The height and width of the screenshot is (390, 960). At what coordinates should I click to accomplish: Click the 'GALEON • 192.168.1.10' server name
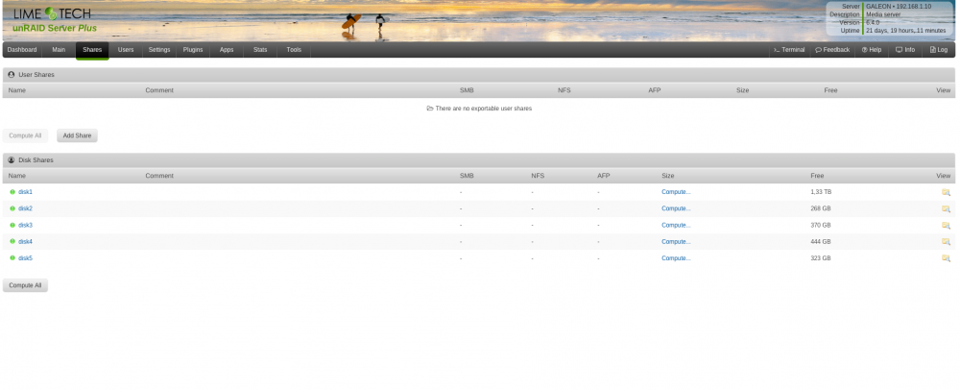(899, 6)
